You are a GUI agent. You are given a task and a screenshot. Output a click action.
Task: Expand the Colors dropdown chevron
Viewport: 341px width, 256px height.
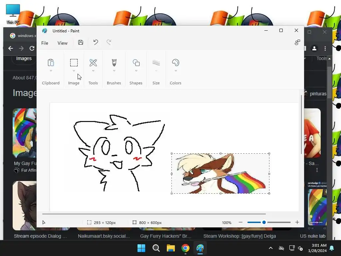coord(175,71)
